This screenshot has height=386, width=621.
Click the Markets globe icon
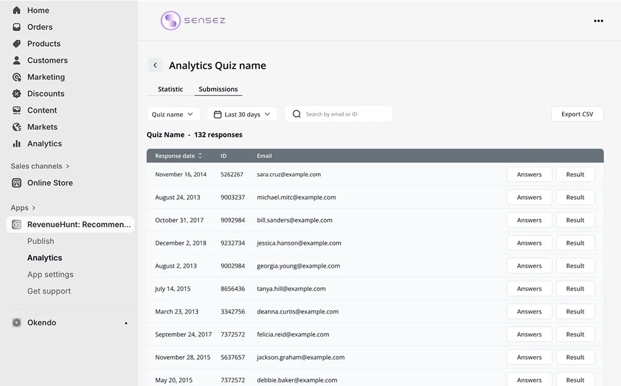(17, 127)
